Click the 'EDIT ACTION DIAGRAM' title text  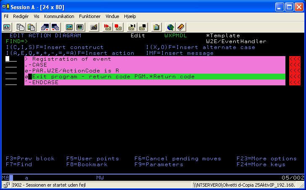(x=45, y=36)
